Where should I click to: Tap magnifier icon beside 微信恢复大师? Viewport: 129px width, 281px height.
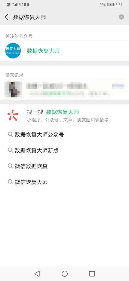point(10,182)
